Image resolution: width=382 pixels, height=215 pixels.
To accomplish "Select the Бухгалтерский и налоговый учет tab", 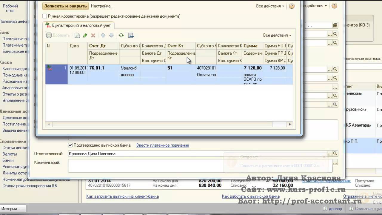I will (x=78, y=25).
